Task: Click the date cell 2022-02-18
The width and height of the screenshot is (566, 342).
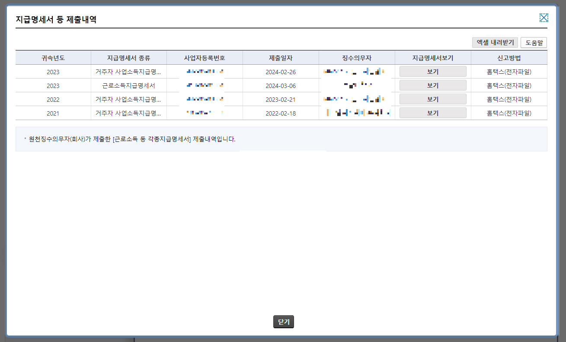Action: 281,113
